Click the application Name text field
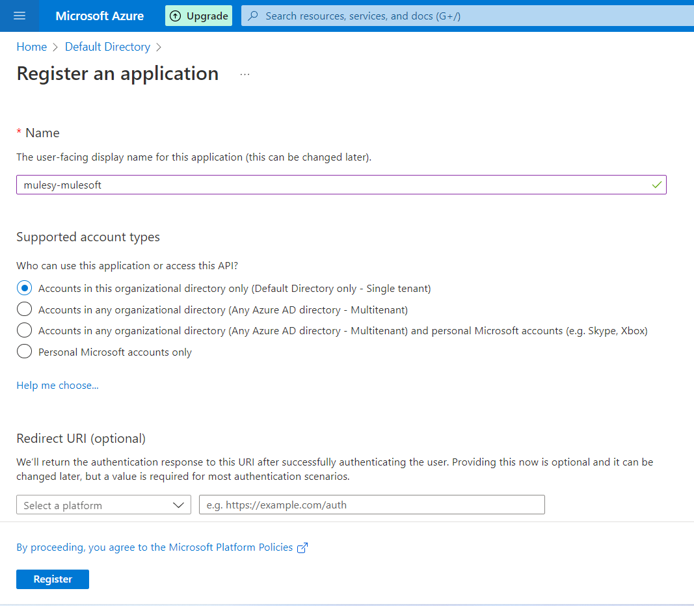The image size is (694, 606). click(x=332, y=185)
